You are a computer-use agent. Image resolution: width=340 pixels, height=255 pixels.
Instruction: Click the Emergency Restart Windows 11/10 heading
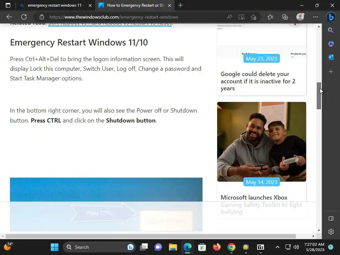coord(79,42)
